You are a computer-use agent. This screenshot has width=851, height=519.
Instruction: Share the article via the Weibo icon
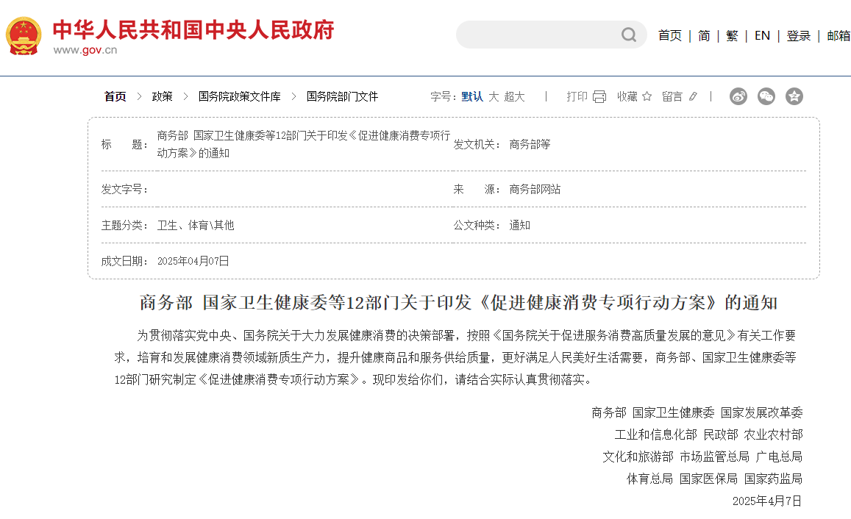[x=738, y=96]
